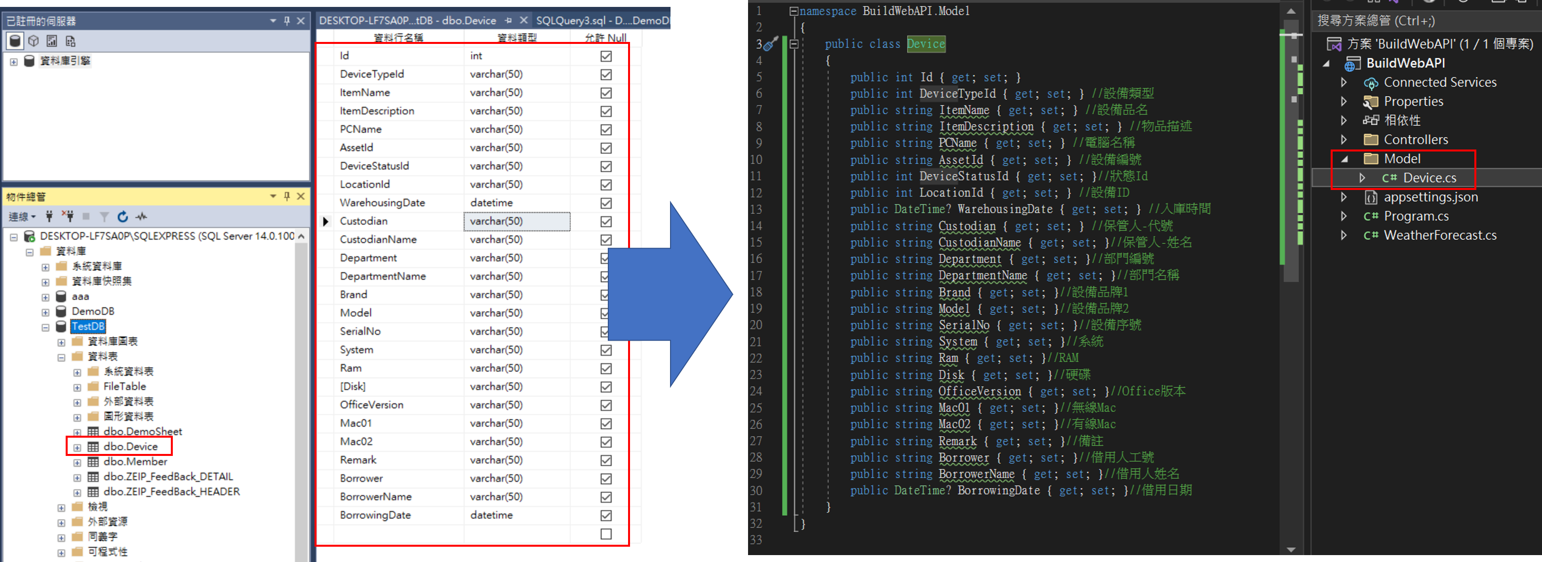Expand the 資料庫引擎 node in registered servers
1542x562 pixels.
click(x=14, y=62)
